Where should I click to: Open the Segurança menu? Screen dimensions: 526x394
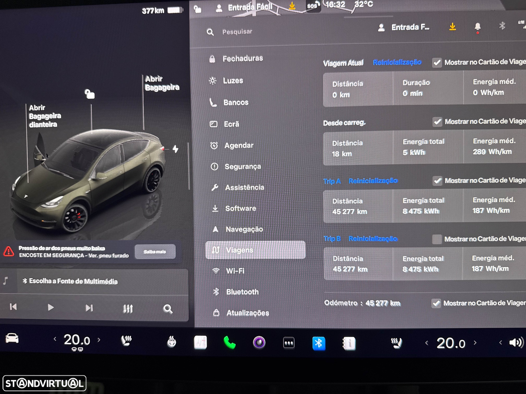[x=243, y=166]
